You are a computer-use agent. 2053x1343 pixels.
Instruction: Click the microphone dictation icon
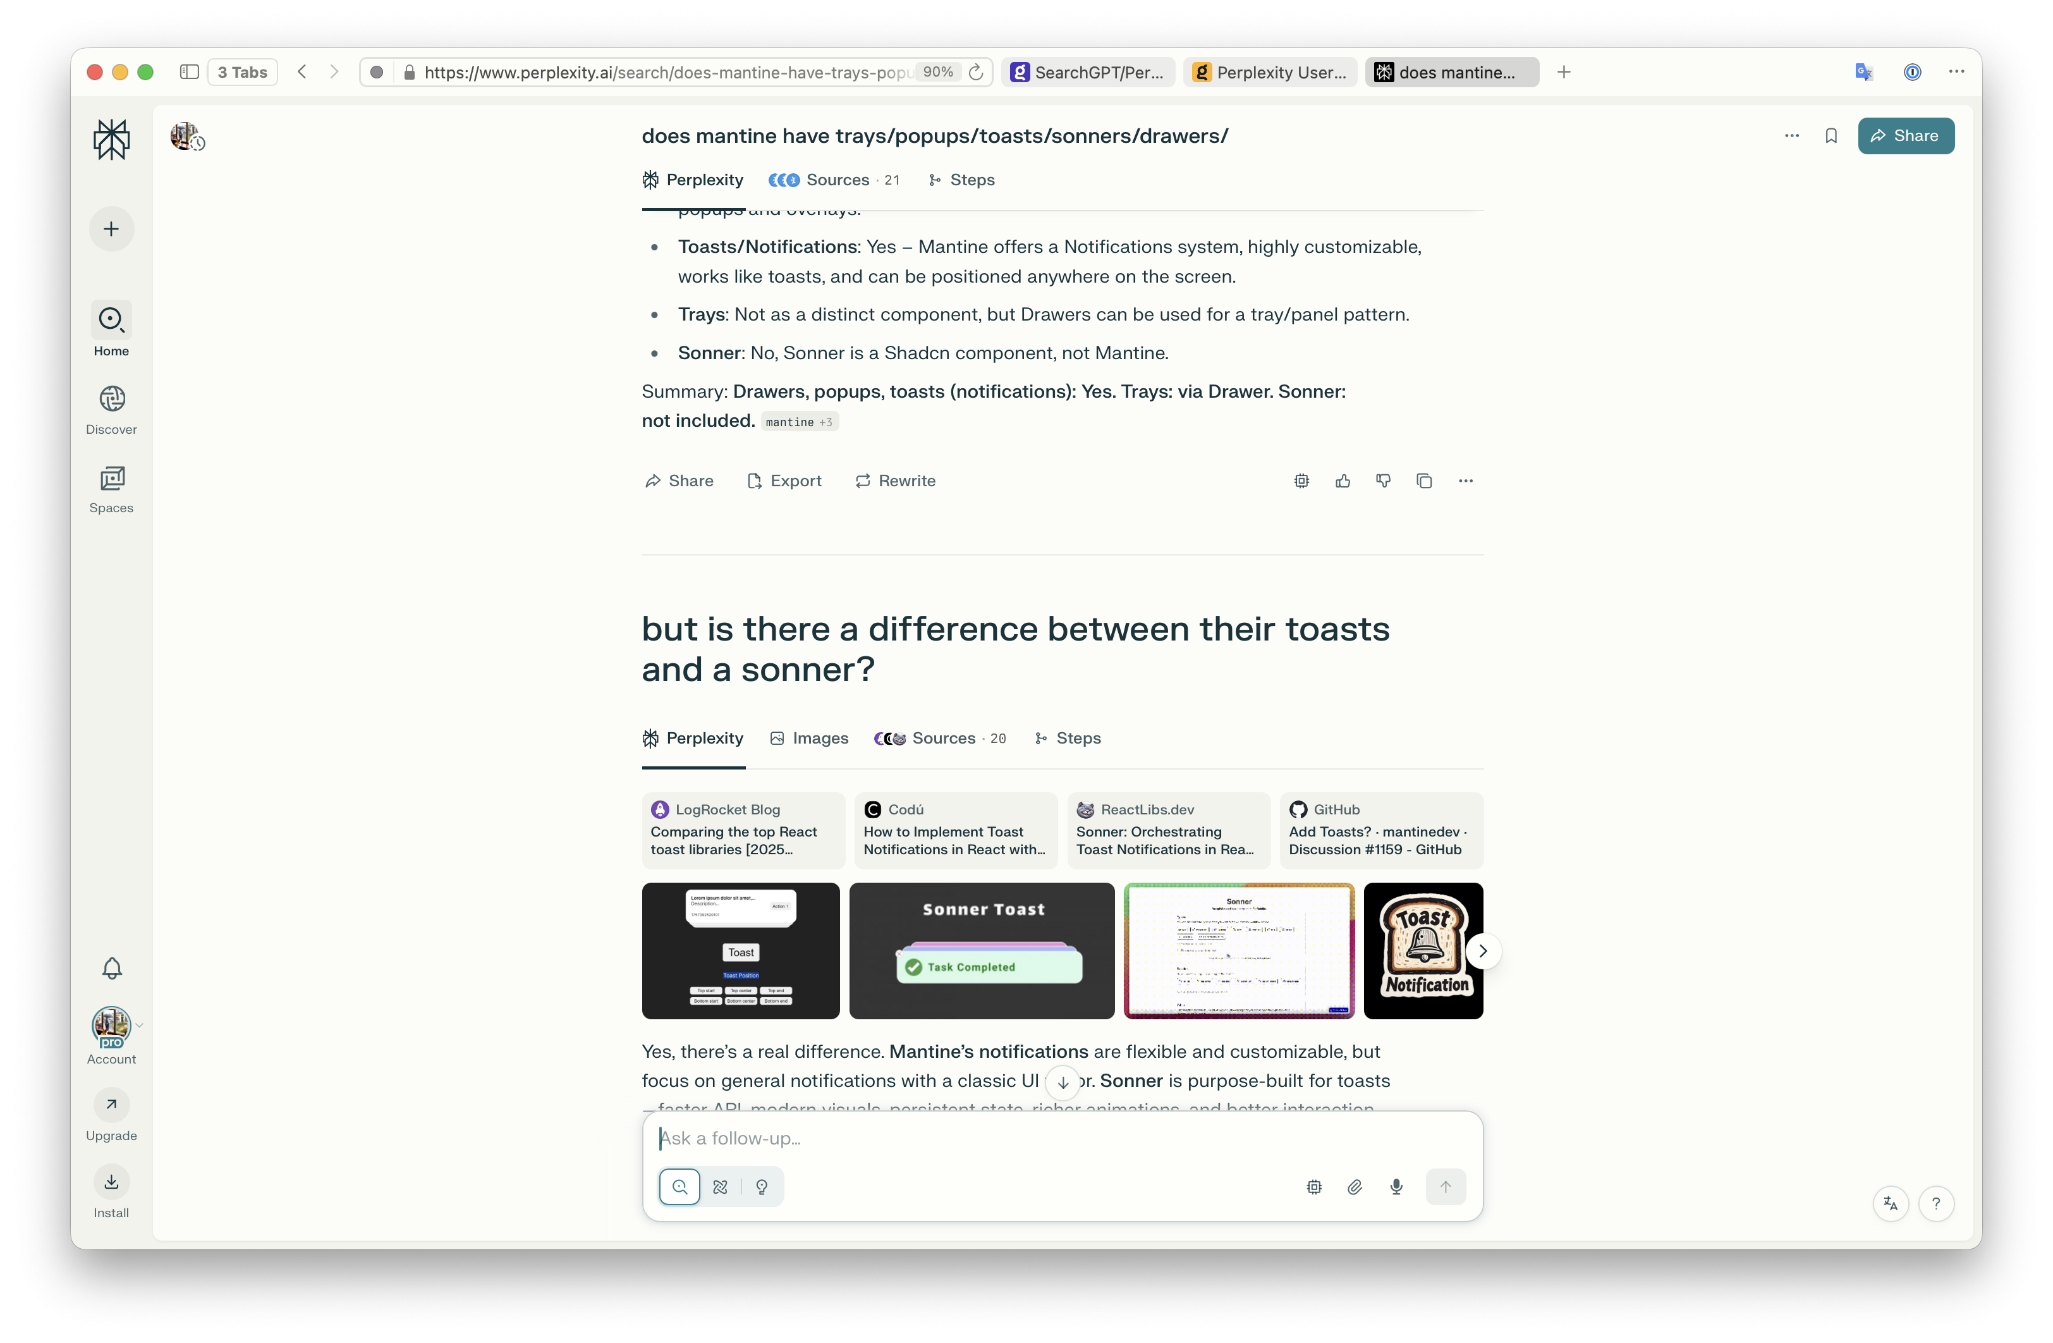point(1396,1187)
